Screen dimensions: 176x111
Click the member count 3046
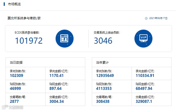(103, 41)
